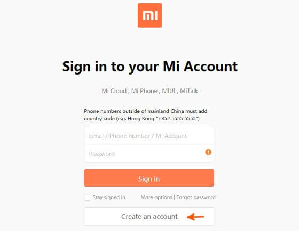Click the orange warning icon in password field
This screenshot has width=299, height=231.
pos(208,152)
